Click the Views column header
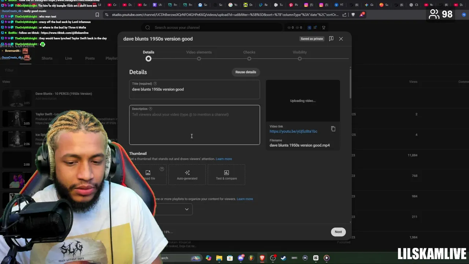The height and width of the screenshot is (264, 469). click(x=413, y=82)
